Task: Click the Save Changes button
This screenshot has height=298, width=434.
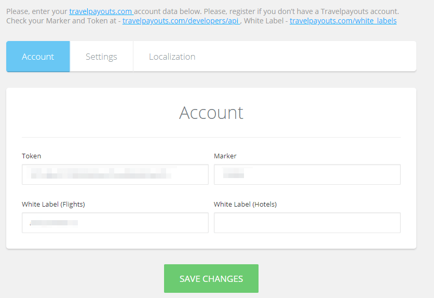Action: click(x=211, y=278)
